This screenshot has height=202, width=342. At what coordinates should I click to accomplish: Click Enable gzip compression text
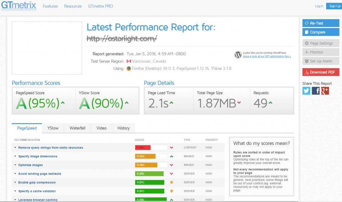pos(37,182)
